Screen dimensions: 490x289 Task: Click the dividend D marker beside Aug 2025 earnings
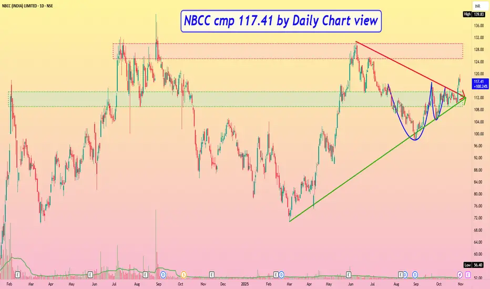[405, 275]
